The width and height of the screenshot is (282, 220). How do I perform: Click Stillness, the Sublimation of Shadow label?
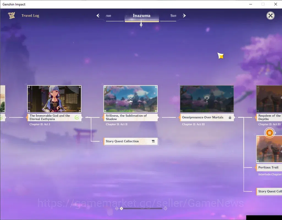pos(131,117)
